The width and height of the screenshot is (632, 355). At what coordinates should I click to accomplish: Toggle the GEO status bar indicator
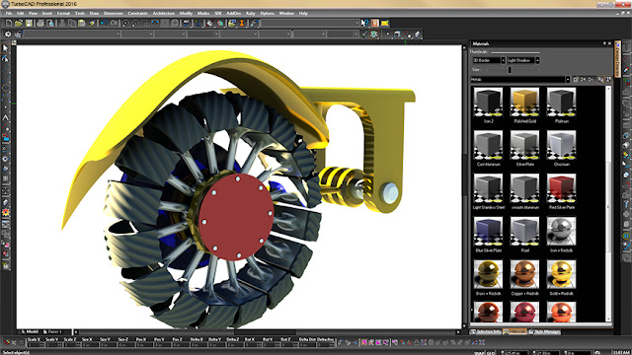tap(491, 353)
